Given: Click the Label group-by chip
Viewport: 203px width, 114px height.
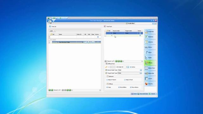Looking at the screenshot, I should pyautogui.click(x=52, y=31).
